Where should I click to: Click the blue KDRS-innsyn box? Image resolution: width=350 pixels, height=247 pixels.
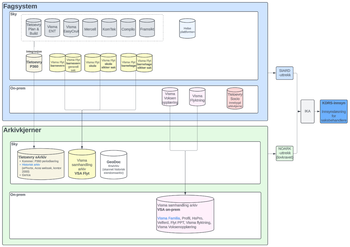(x=333, y=111)
